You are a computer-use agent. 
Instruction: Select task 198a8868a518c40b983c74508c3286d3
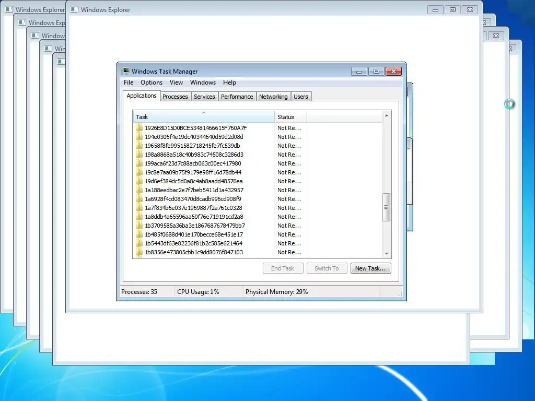[194, 155]
